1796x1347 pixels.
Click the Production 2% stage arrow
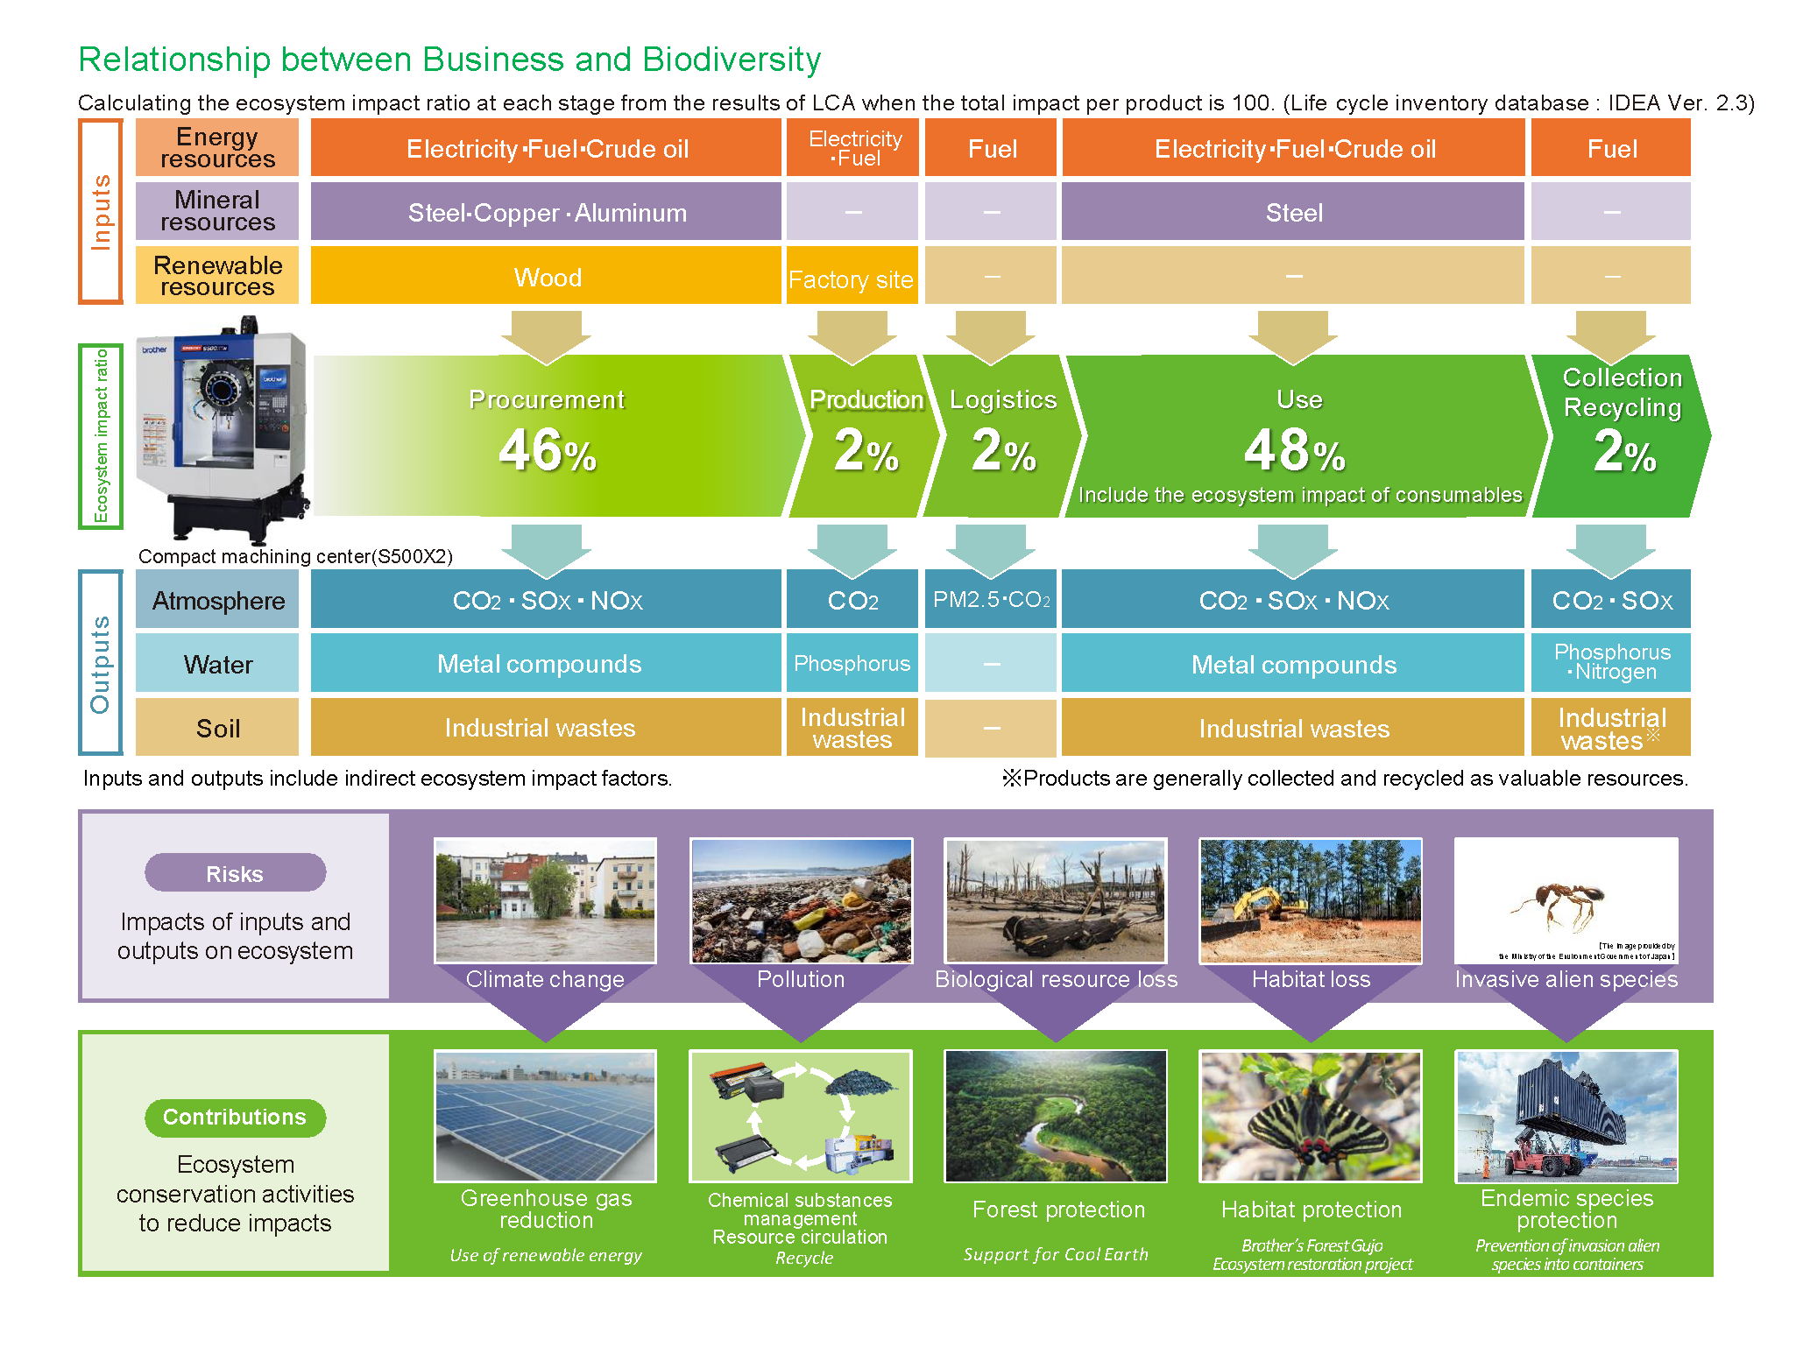click(865, 435)
